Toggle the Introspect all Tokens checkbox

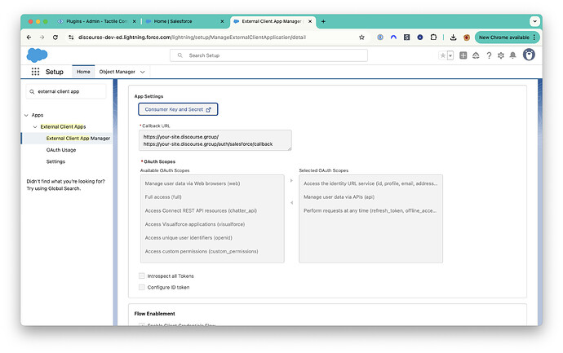142,276
